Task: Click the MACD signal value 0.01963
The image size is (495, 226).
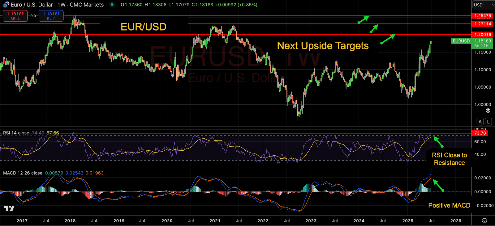Action: tap(95, 173)
